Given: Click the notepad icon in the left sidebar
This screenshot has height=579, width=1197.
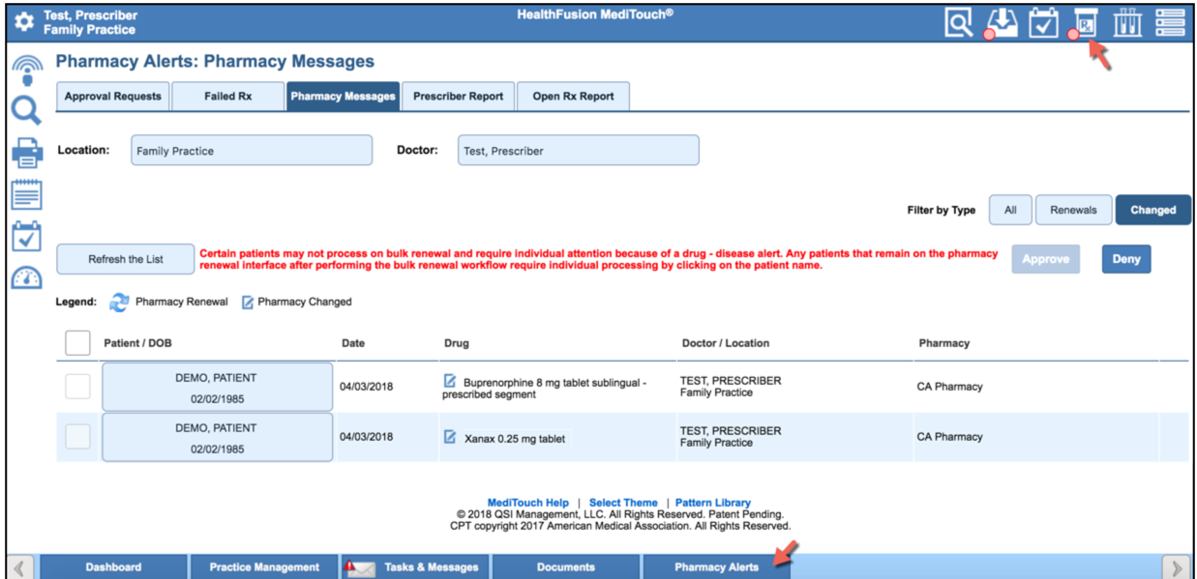Looking at the screenshot, I should coord(27,194).
